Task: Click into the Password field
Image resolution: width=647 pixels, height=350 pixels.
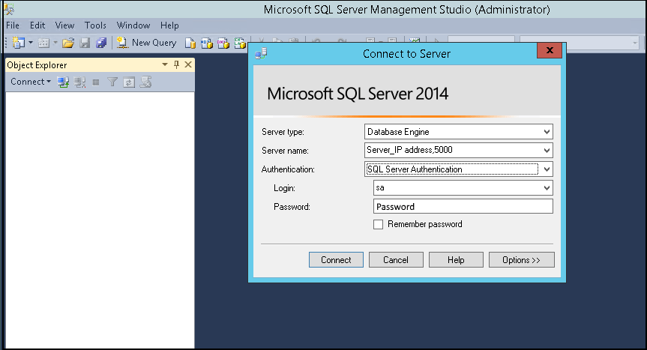Action: (463, 207)
